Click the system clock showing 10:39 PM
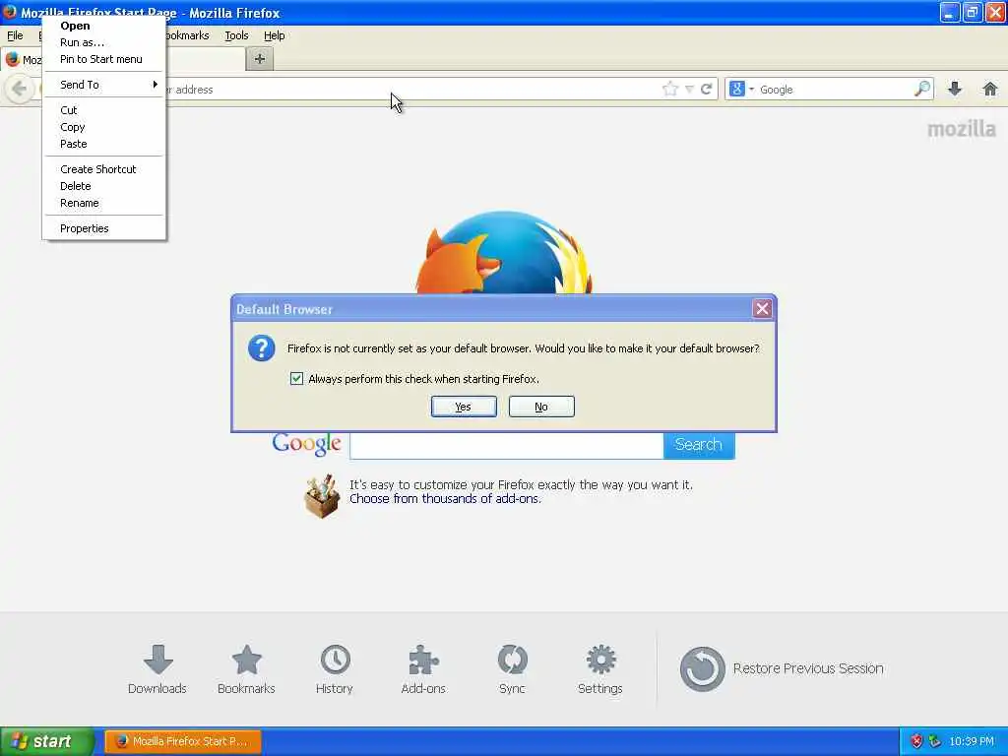This screenshot has width=1008, height=756. pyautogui.click(x=972, y=741)
